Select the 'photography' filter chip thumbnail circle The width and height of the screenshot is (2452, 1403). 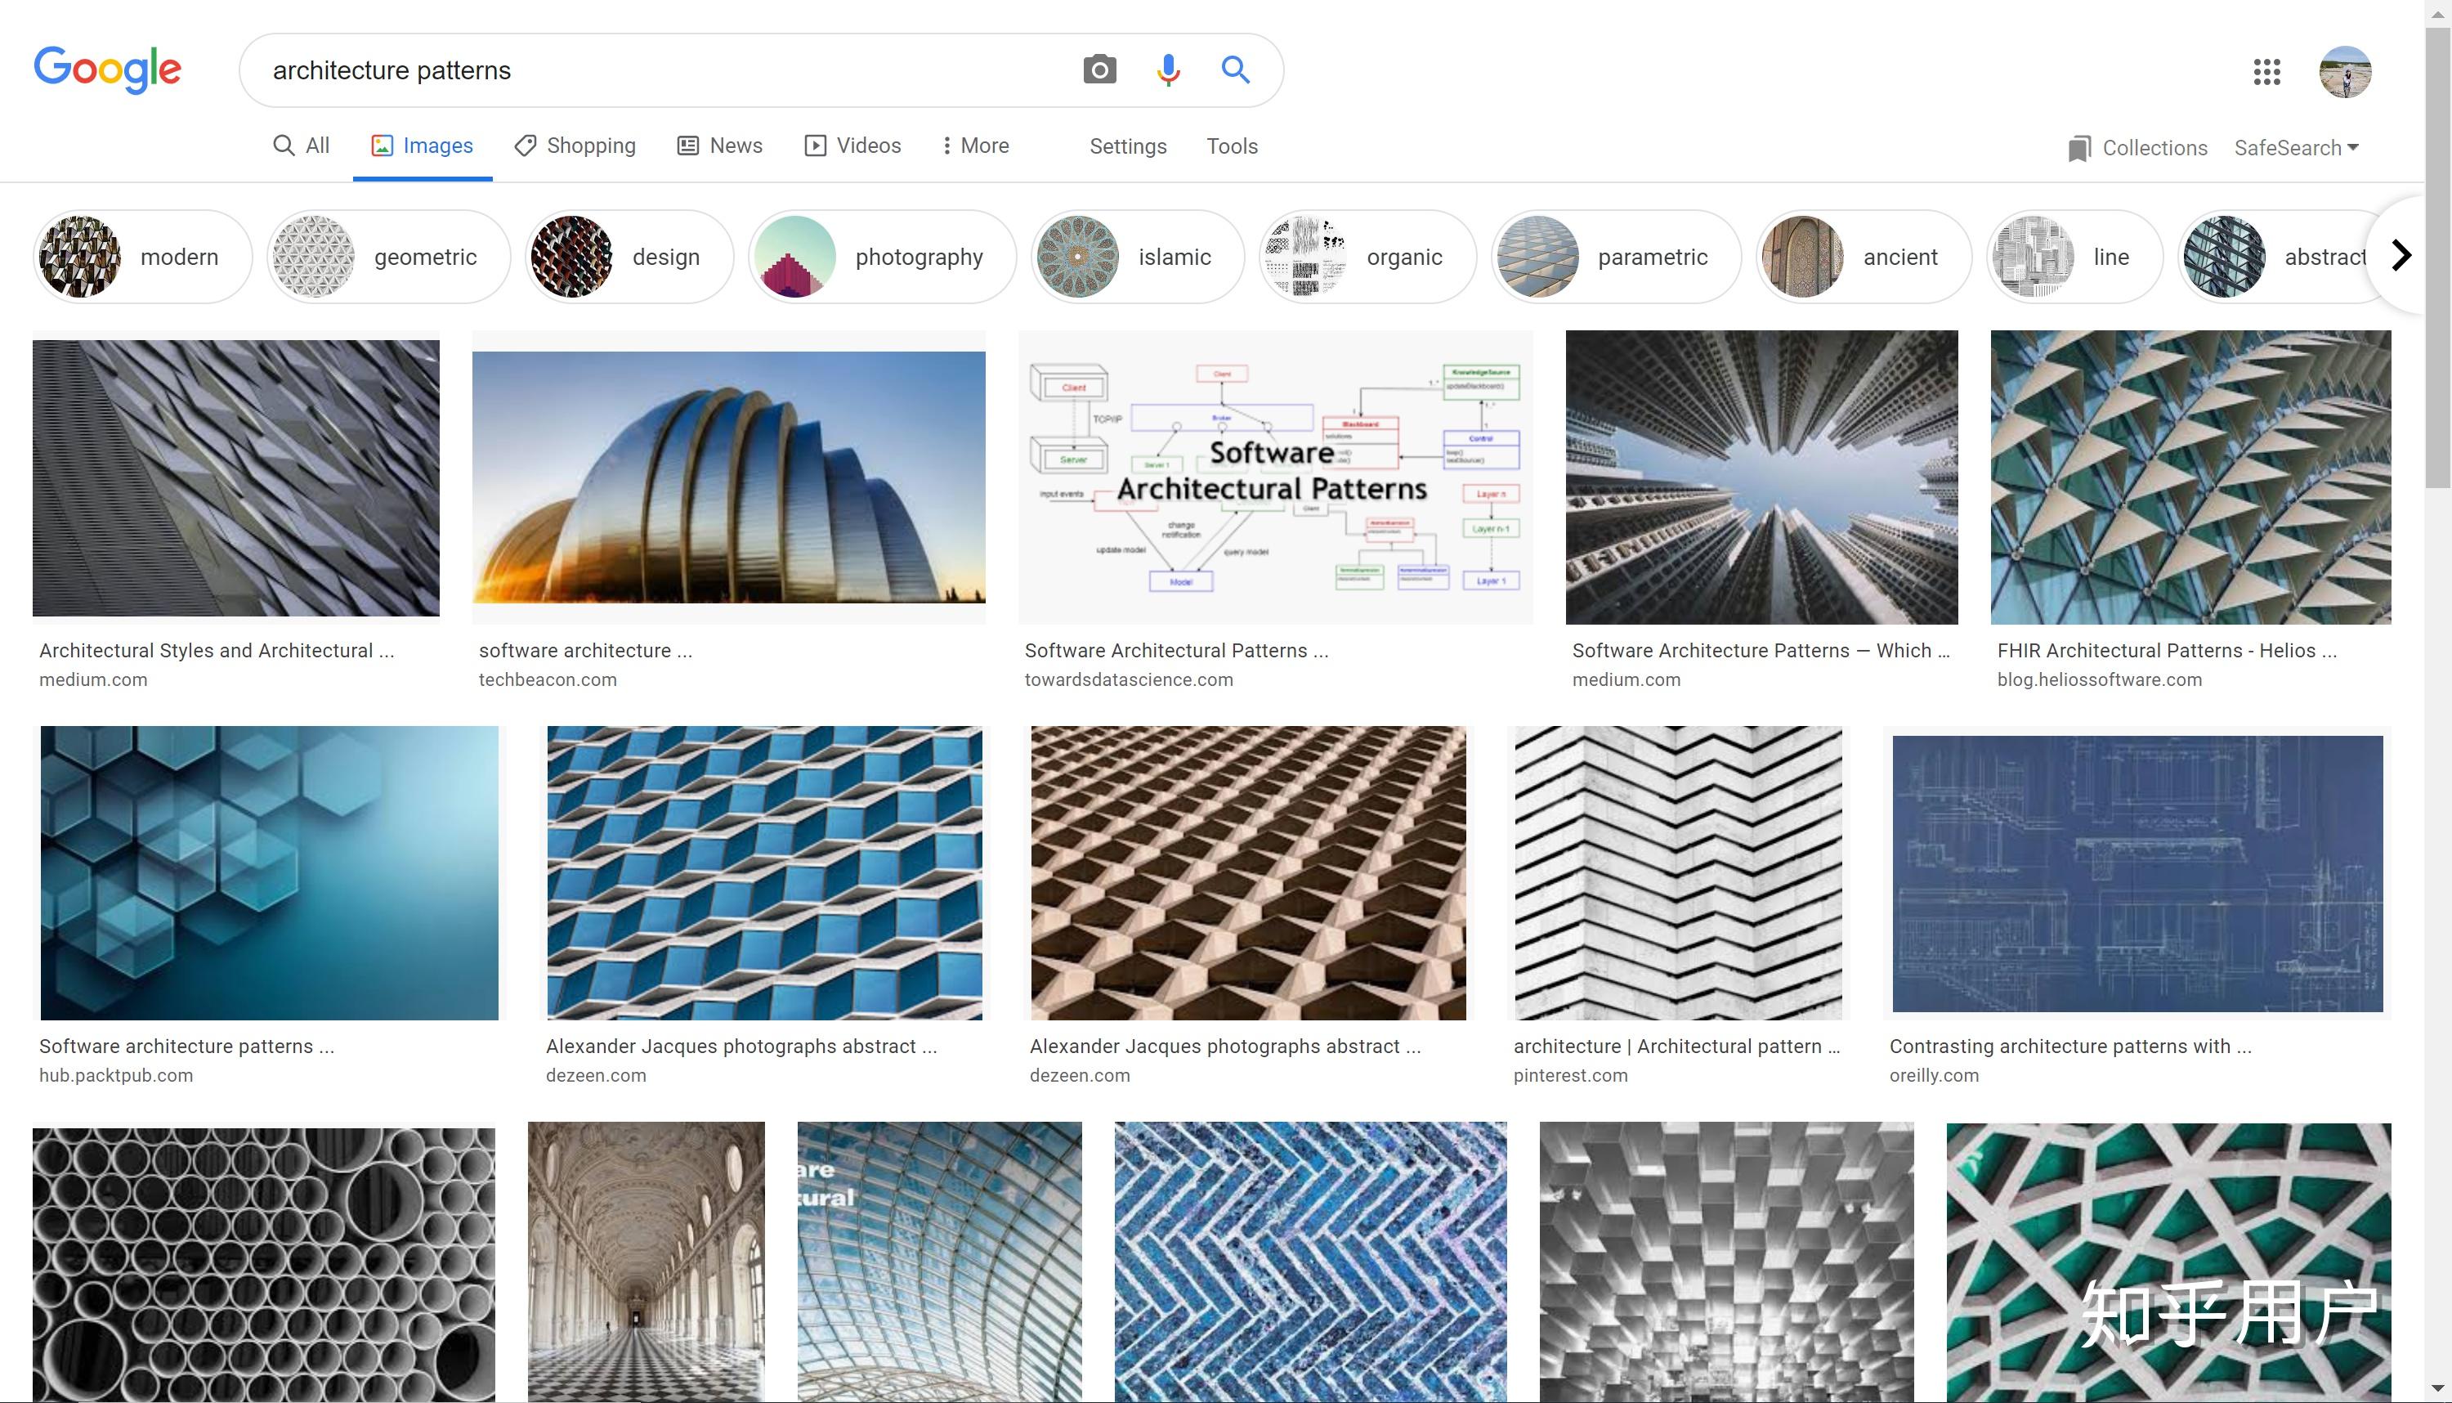pos(794,257)
